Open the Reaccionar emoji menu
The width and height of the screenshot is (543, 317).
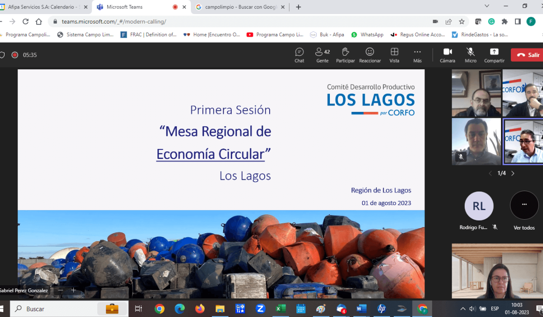[x=370, y=55]
